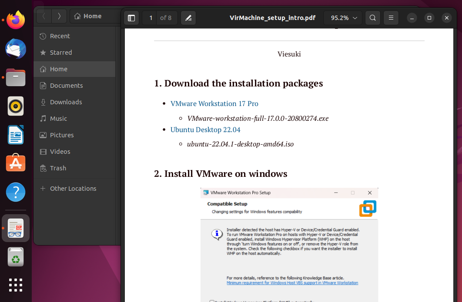Image resolution: width=462 pixels, height=302 pixels.
Task: Click the ubuntu-22.04.1-desktop-amd64.iso filename
Action: (x=240, y=144)
